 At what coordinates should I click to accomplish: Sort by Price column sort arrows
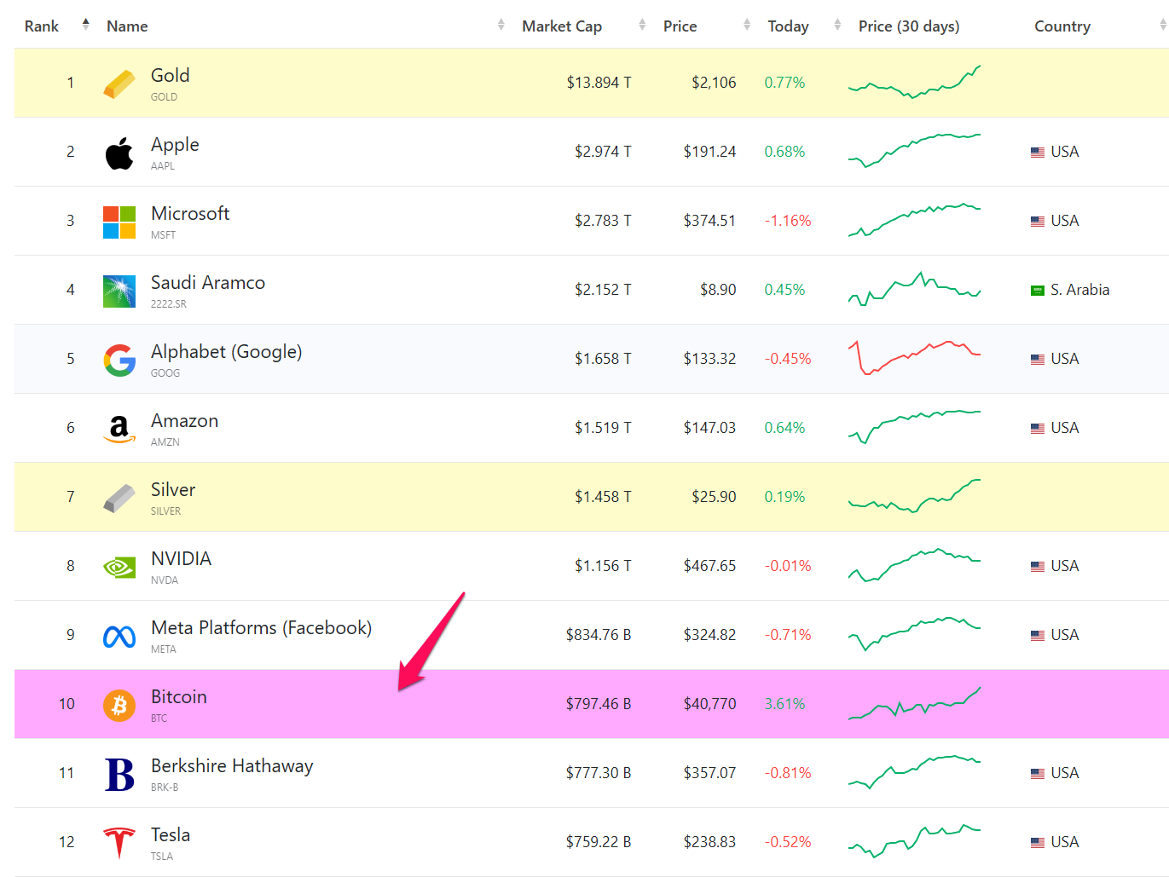point(747,26)
